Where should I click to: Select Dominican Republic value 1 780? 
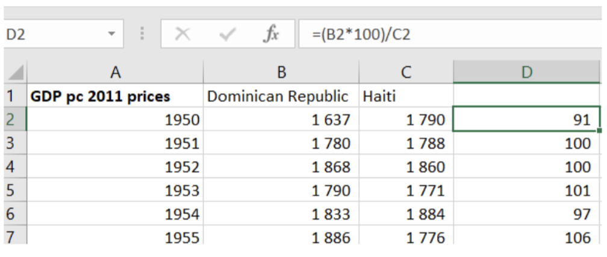click(281, 143)
